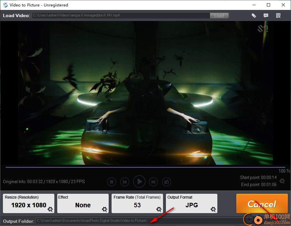Close the Video to Picture window
Screen dimensions: 291x226
283,5
